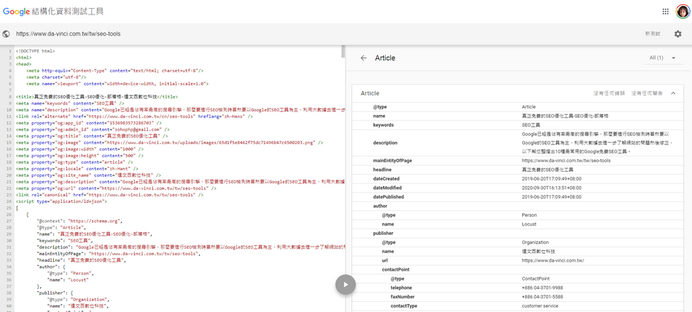Click the 新測試 button

653,34
